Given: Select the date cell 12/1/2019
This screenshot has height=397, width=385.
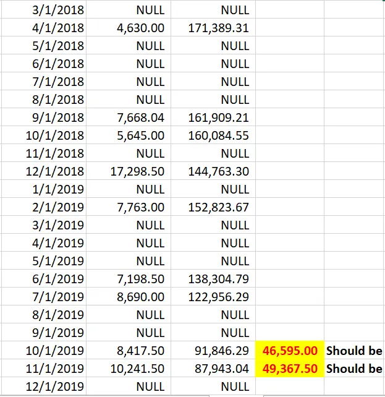Looking at the screenshot, I should [44, 386].
